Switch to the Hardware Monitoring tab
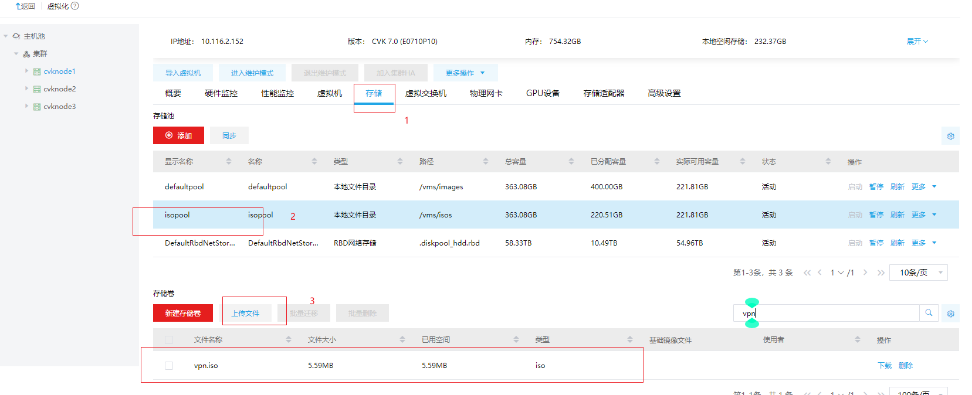 221,94
